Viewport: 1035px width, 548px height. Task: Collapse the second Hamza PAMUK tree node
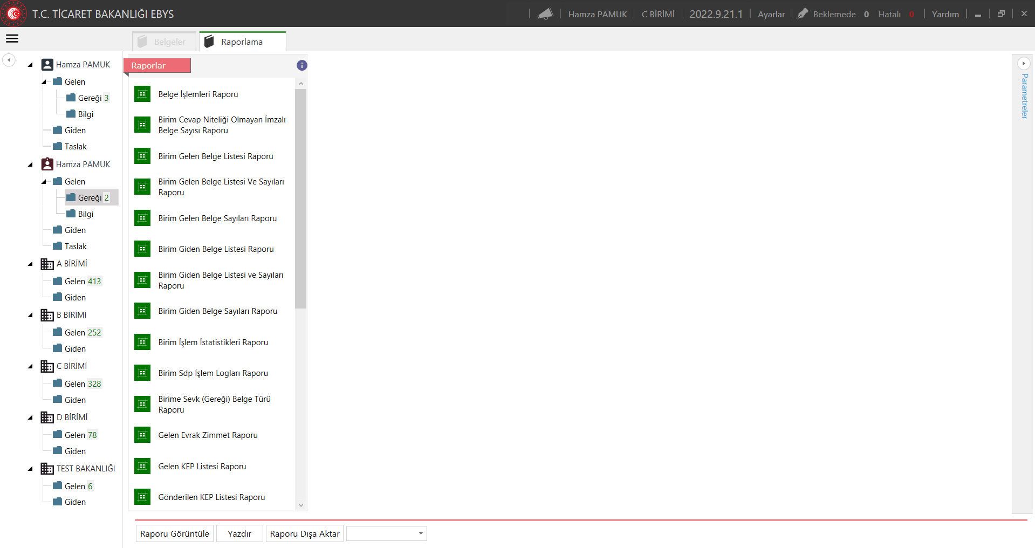30,165
